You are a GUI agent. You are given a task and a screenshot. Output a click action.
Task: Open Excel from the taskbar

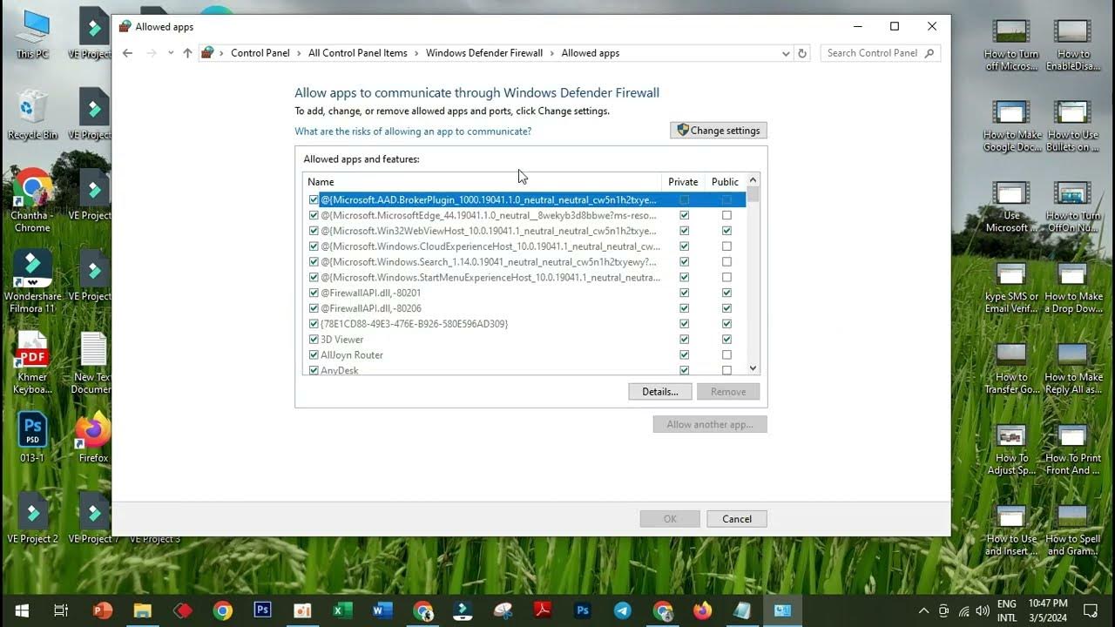[x=342, y=610]
